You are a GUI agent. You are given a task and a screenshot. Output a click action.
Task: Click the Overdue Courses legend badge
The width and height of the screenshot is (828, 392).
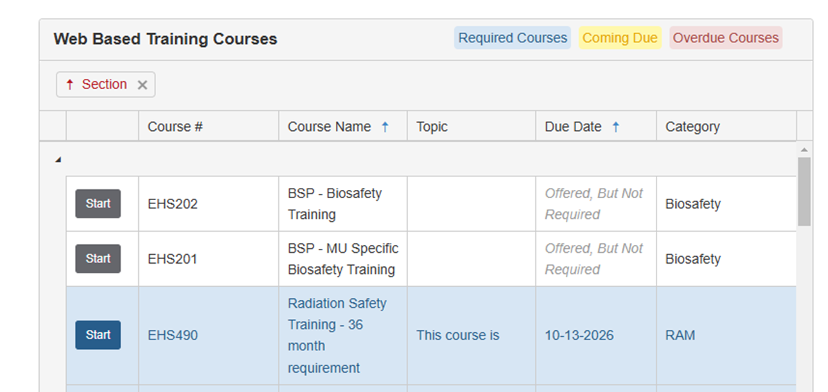tap(725, 38)
